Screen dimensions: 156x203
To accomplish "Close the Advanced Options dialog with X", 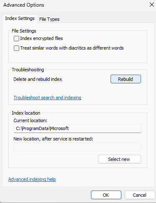I will coord(152,5).
